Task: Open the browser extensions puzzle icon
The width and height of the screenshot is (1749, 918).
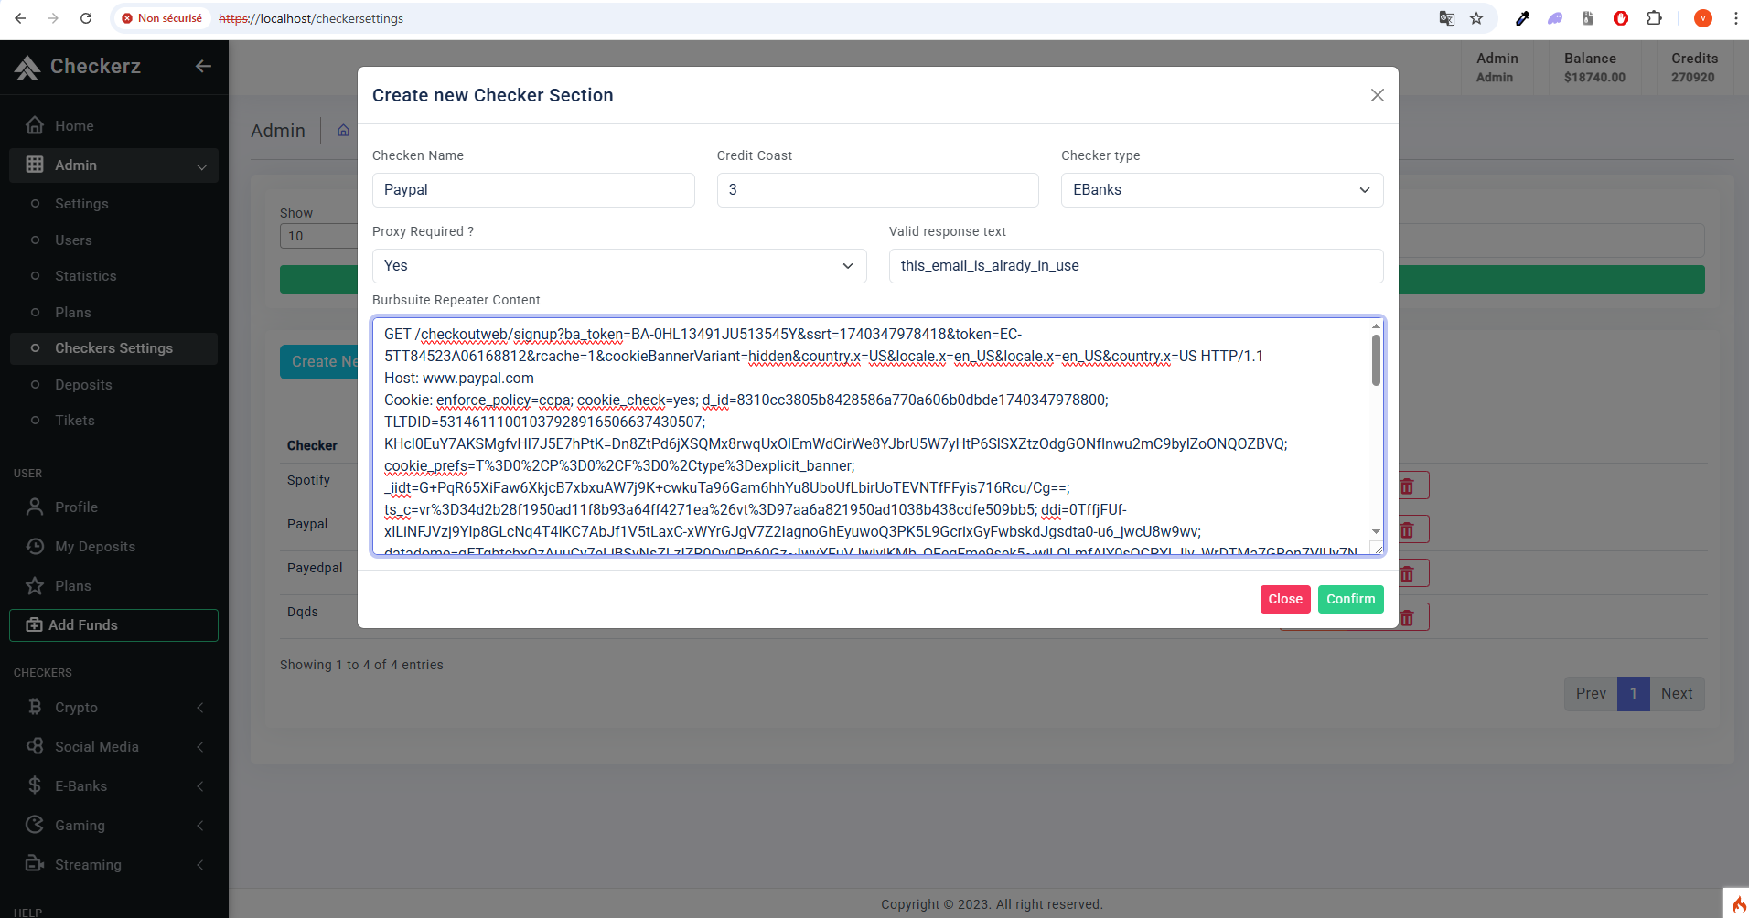Action: [x=1654, y=18]
